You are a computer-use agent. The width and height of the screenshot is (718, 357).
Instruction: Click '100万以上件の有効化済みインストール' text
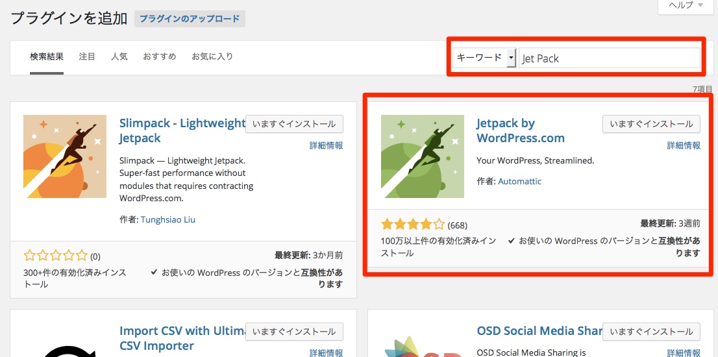[438, 247]
